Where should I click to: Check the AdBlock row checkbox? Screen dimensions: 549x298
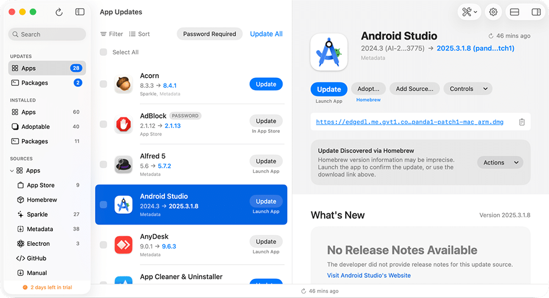[103, 124]
